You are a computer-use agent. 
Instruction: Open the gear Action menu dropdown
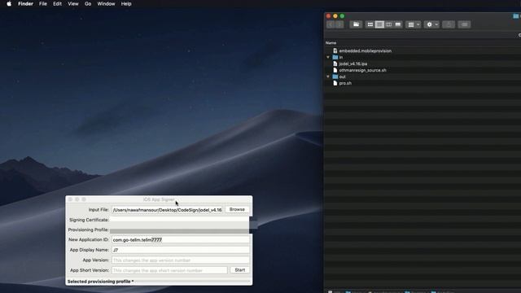click(432, 24)
